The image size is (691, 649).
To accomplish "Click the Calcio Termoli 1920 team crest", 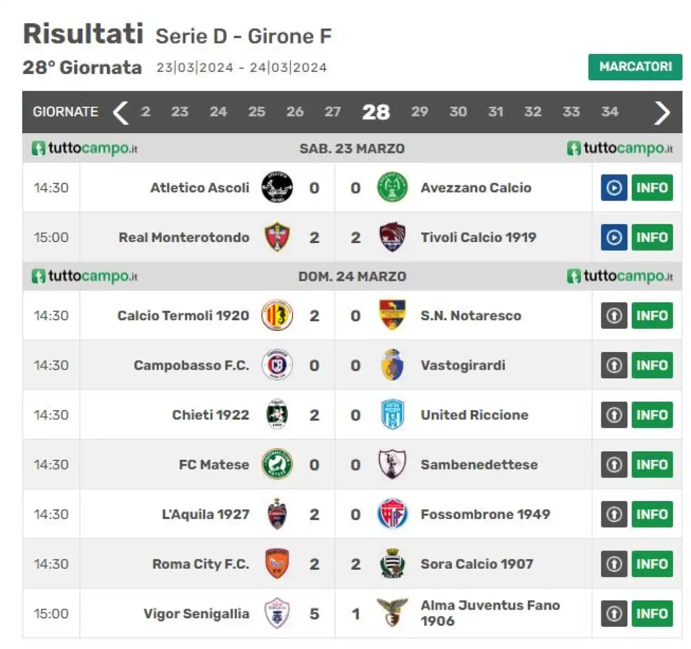I will tap(277, 315).
